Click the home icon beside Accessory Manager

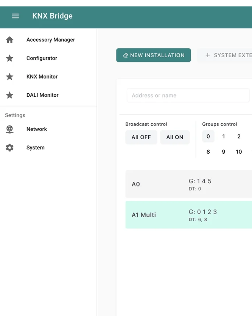(10, 40)
